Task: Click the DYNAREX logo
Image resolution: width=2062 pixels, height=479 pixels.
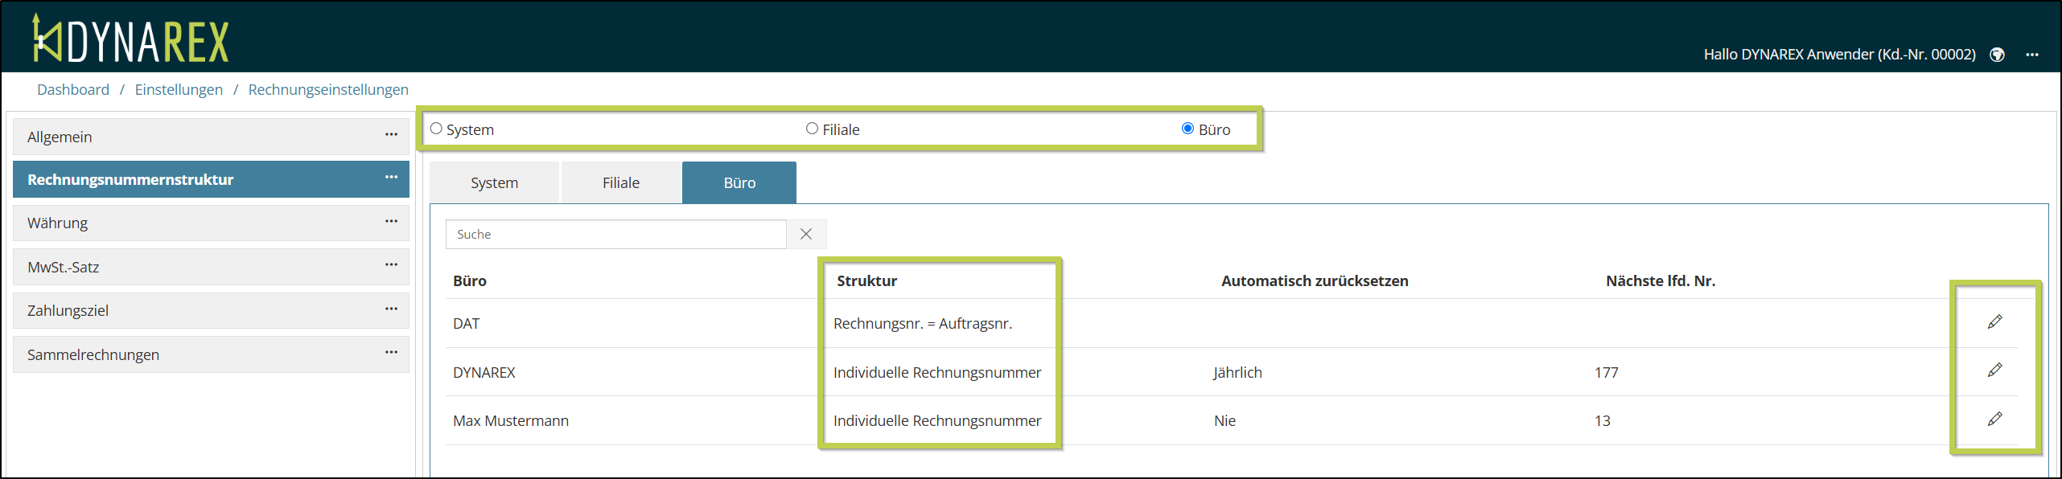Action: click(x=131, y=39)
